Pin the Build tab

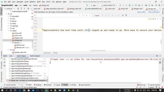pyautogui.click(x=4, y=62)
